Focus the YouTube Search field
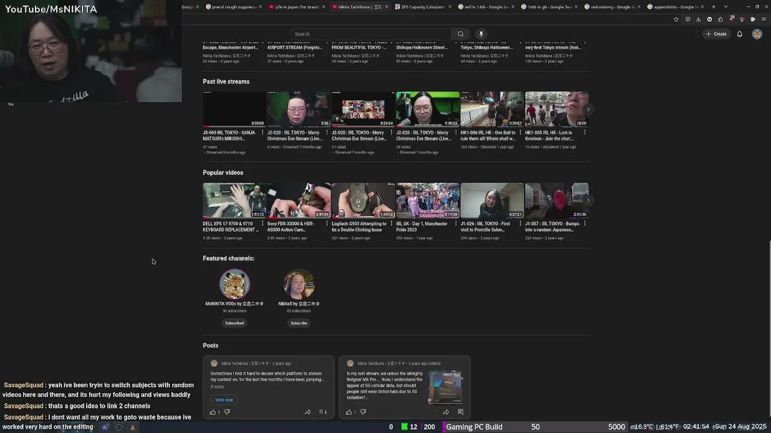Image resolution: width=771 pixels, height=433 pixels. point(371,34)
